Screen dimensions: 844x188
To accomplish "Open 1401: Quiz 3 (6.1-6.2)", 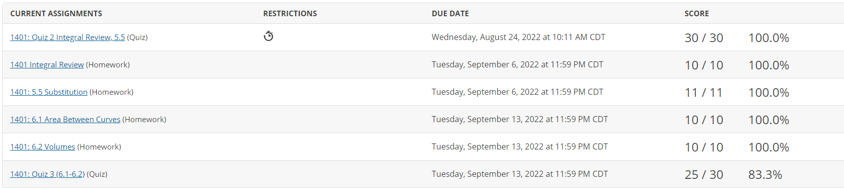I will [47, 174].
